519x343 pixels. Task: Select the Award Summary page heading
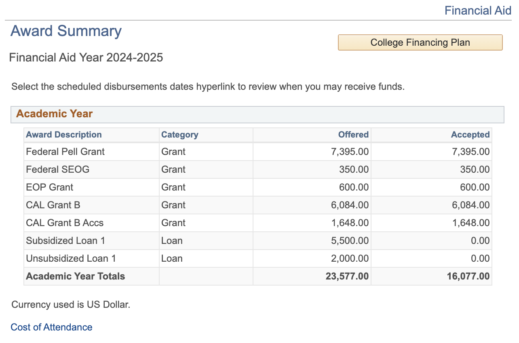pyautogui.click(x=66, y=31)
